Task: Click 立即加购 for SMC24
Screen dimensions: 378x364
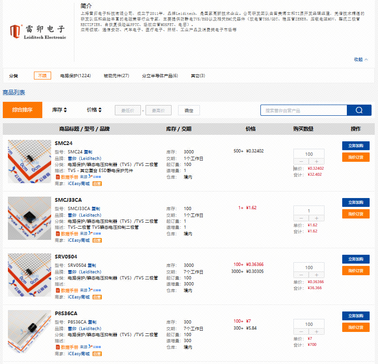Action: [x=356, y=146]
